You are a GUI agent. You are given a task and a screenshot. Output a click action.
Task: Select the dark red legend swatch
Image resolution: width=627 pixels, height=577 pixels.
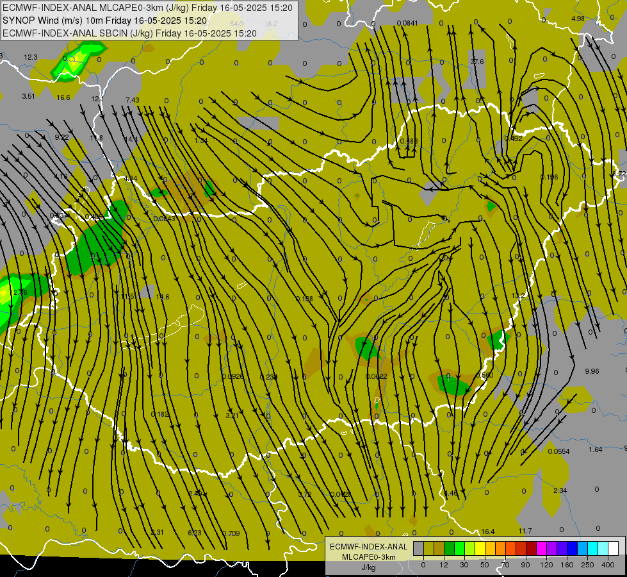pos(531,549)
